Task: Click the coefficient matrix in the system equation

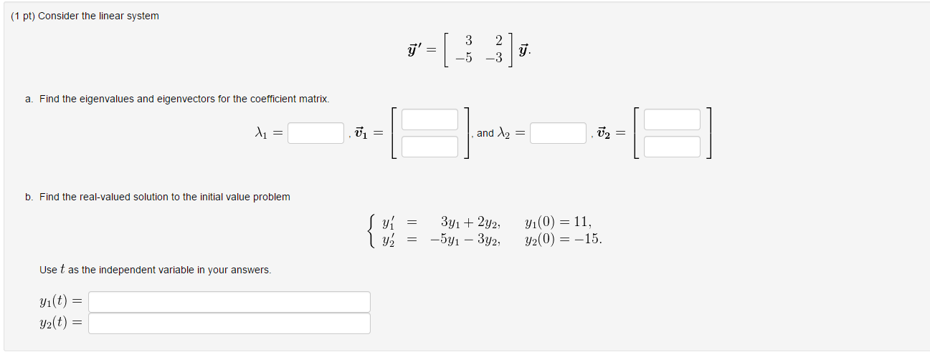Action: click(477, 51)
